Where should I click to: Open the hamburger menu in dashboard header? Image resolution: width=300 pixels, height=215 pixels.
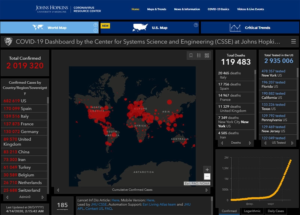294,42
